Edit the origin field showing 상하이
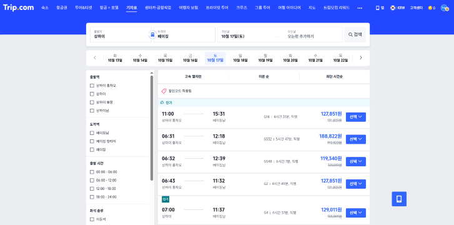 pyautogui.click(x=121, y=34)
